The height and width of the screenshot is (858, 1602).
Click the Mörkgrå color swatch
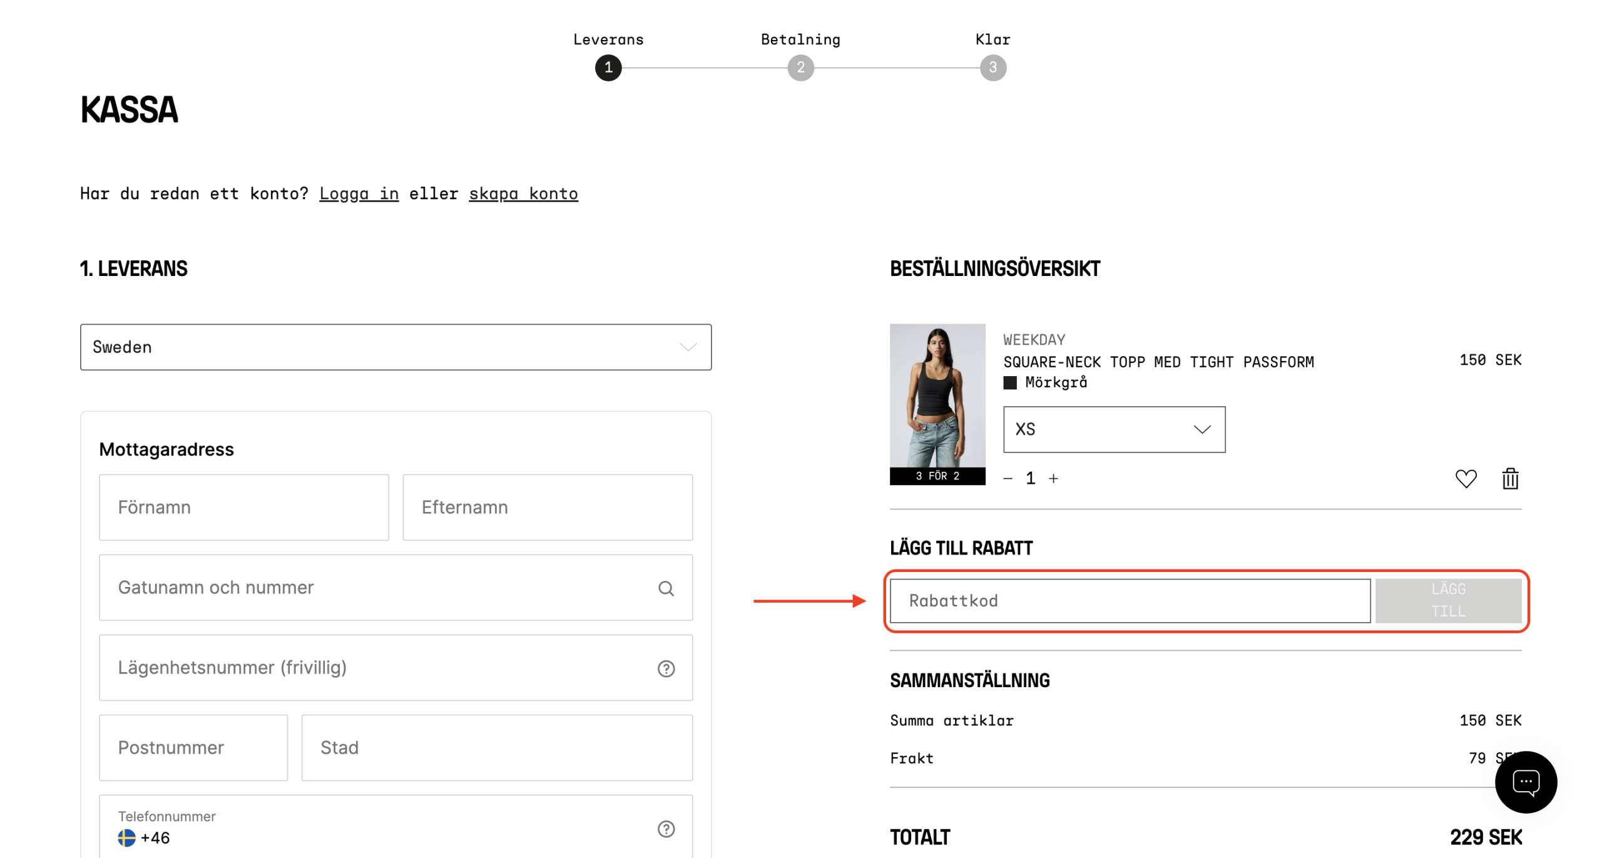(x=1010, y=382)
